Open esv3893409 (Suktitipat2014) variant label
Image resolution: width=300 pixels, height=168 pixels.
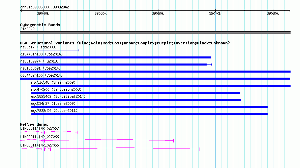point(58,96)
